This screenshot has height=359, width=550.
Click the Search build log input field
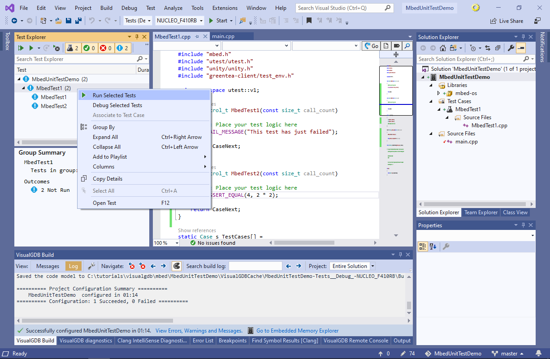tap(256, 266)
